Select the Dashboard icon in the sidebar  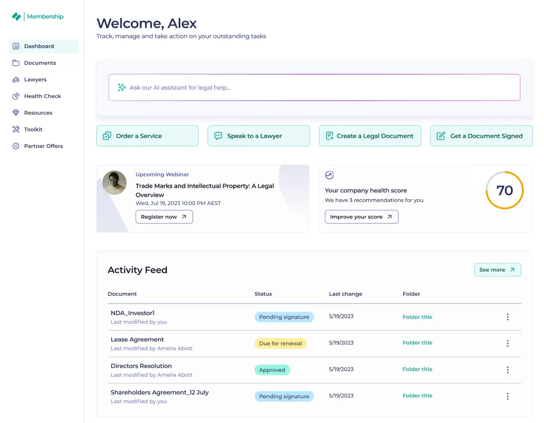click(16, 46)
